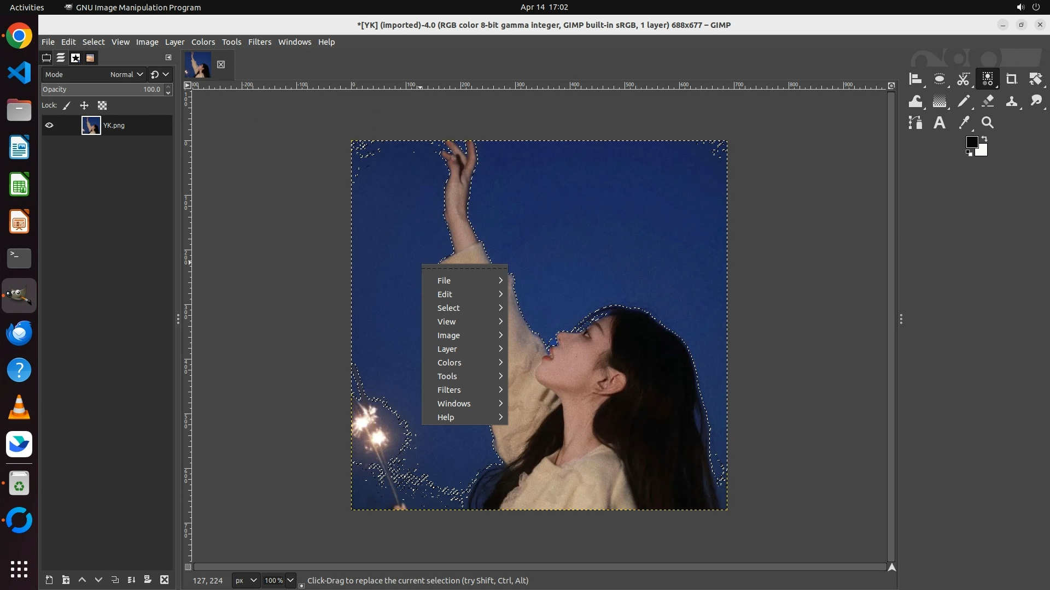This screenshot has width=1050, height=590.
Task: Delete layer button at panel bottom
Action: [164, 580]
